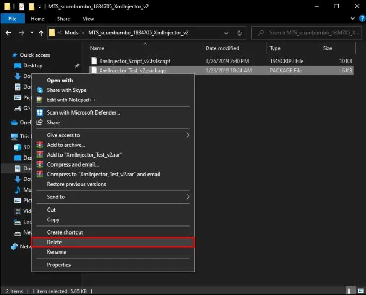Click the pin icon beside Desktop
Viewport: 366px width, 295px height.
pyautogui.click(x=77, y=66)
